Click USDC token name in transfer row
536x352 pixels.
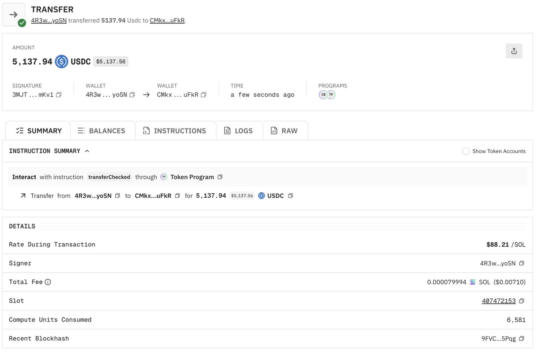click(276, 196)
